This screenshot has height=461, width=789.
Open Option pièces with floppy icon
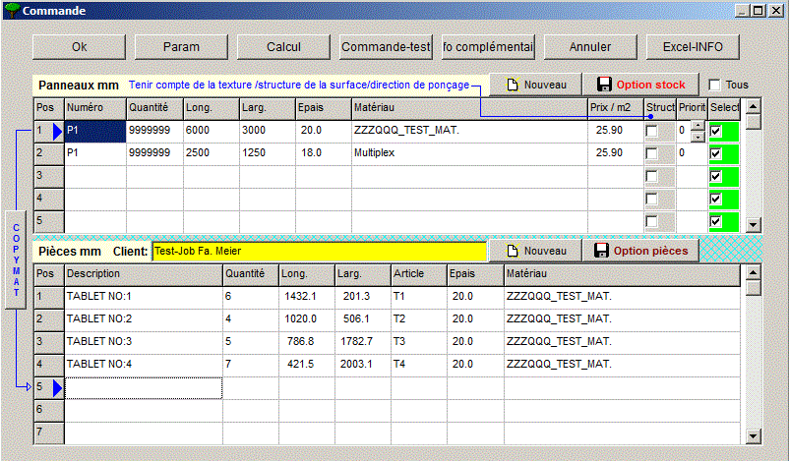tap(640, 251)
